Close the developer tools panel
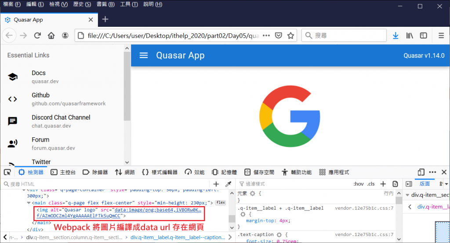Screen dimensions: 450x243 444,172
